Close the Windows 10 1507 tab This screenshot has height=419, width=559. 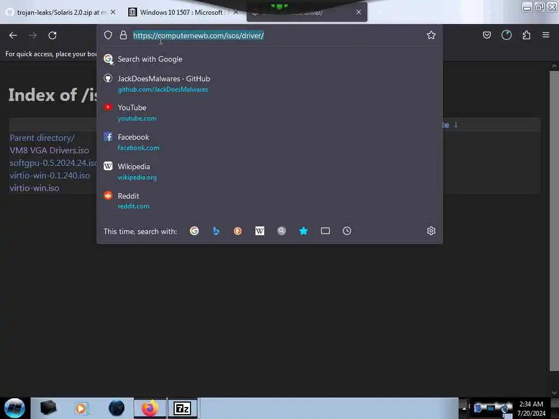point(236,12)
